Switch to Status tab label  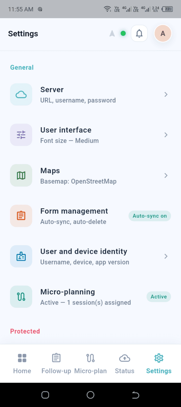pos(125,371)
